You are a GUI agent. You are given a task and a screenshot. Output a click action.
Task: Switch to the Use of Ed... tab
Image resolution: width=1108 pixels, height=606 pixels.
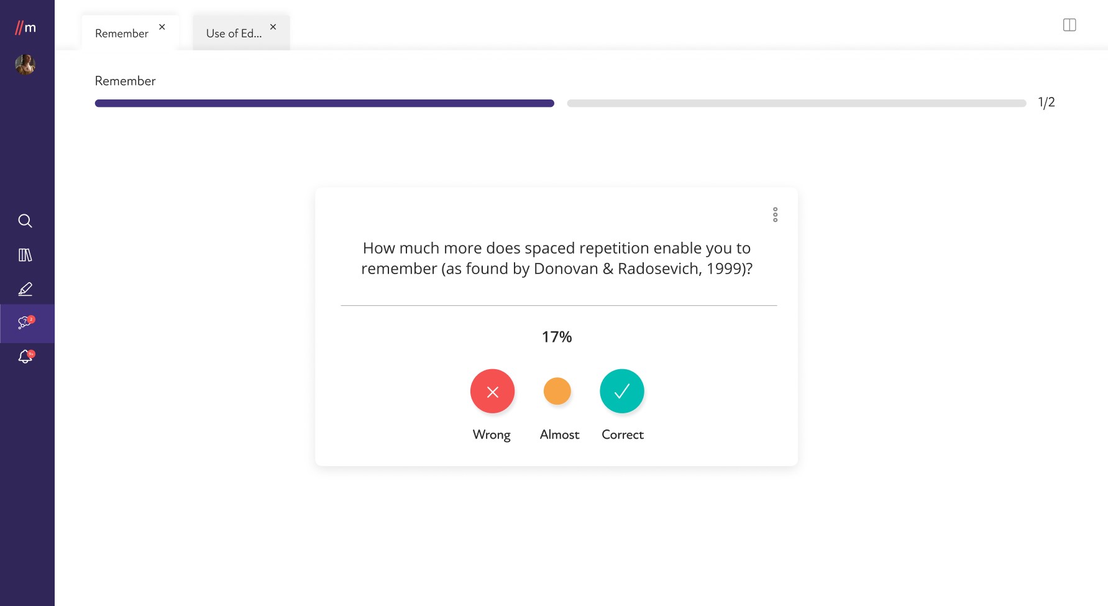pos(234,34)
